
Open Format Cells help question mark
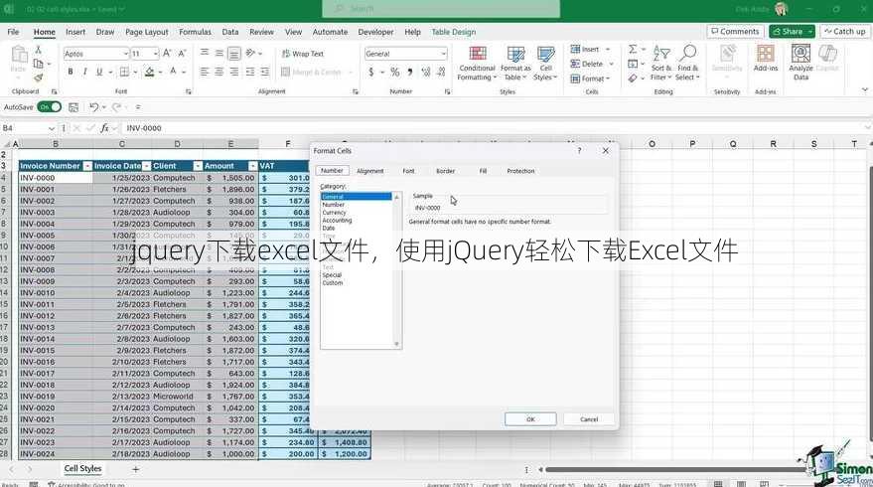[x=579, y=150]
